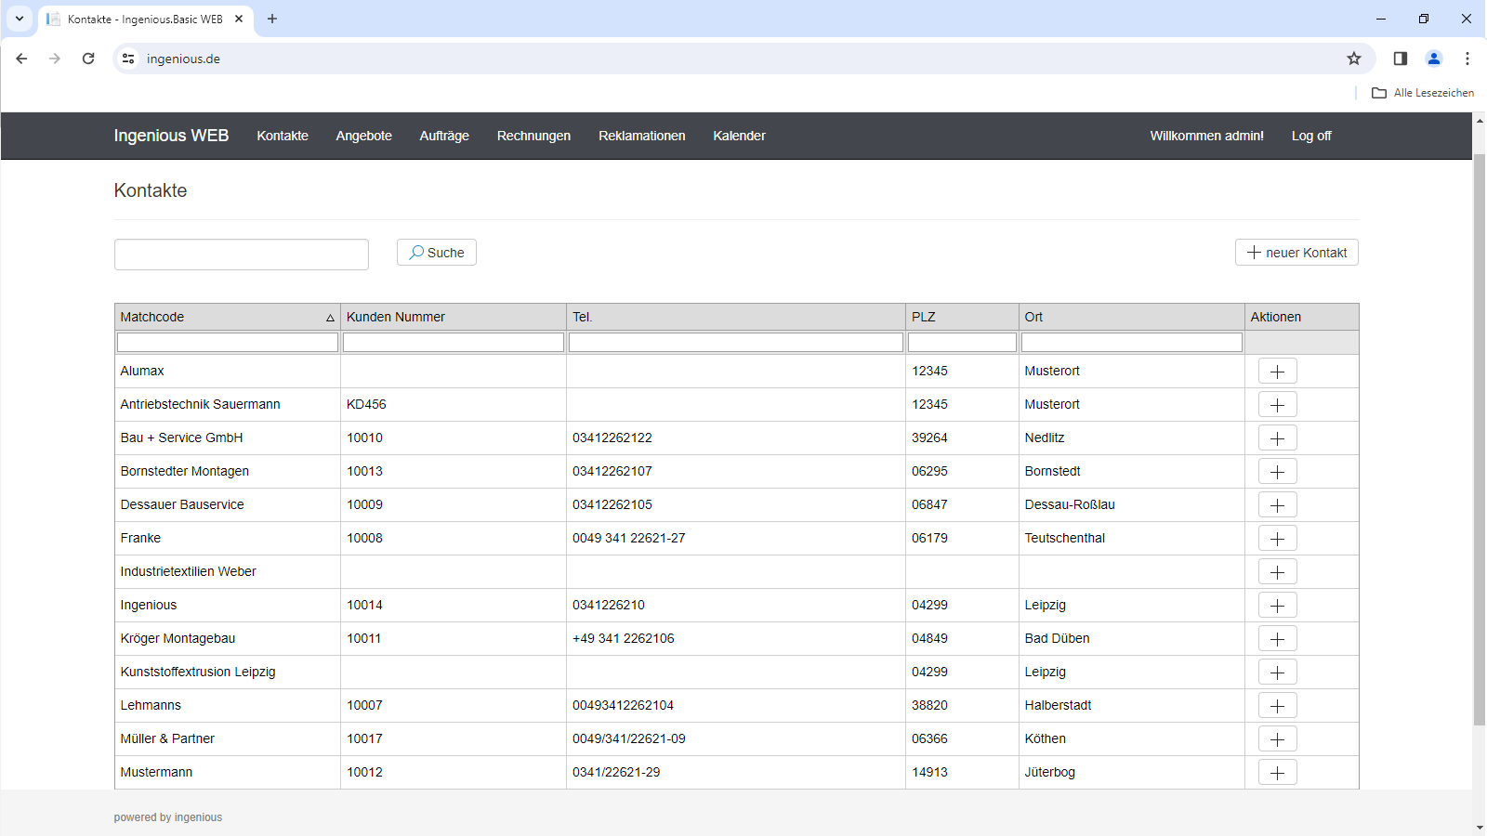
Task: Click PLZ value 14913
Action: (929, 773)
